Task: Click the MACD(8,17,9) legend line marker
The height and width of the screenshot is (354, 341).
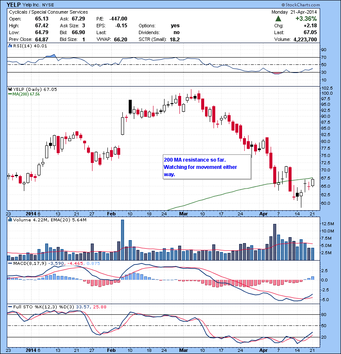Action: click(10, 263)
